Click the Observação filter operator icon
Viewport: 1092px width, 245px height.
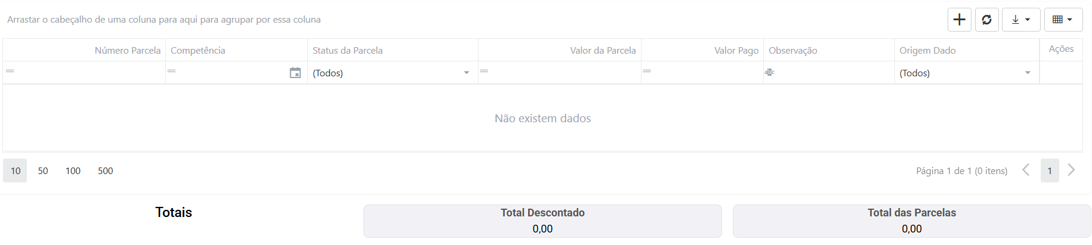tap(770, 72)
